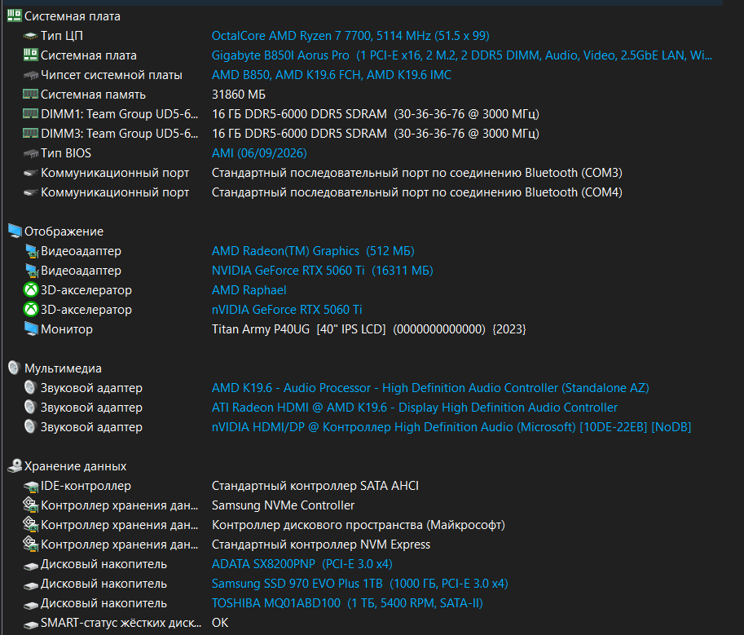Viewport: 744px width, 635px height.
Task: Click the RTX 5060 Ti Видеоадаптер icon
Action: (x=31, y=271)
